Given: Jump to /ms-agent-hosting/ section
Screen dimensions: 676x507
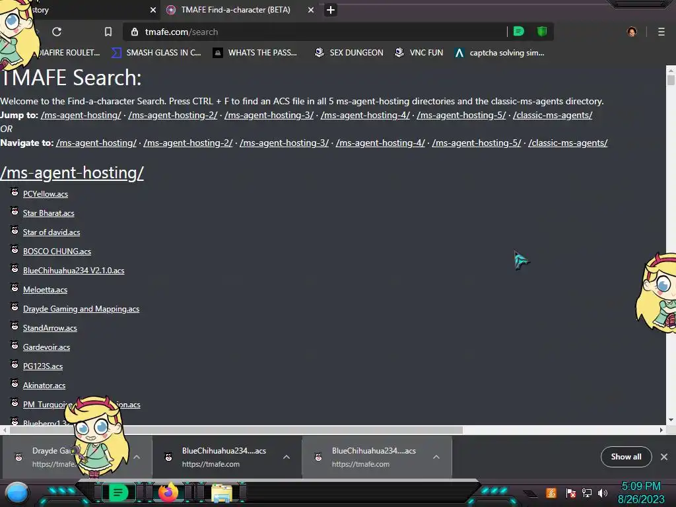Looking at the screenshot, I should tap(81, 115).
